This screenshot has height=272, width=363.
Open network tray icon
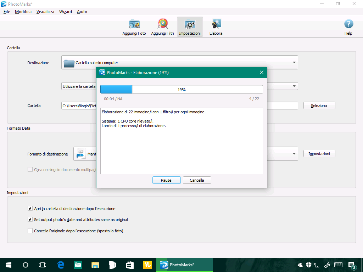click(x=317, y=265)
